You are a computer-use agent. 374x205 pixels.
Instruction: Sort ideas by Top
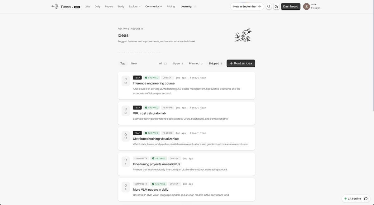(x=123, y=63)
